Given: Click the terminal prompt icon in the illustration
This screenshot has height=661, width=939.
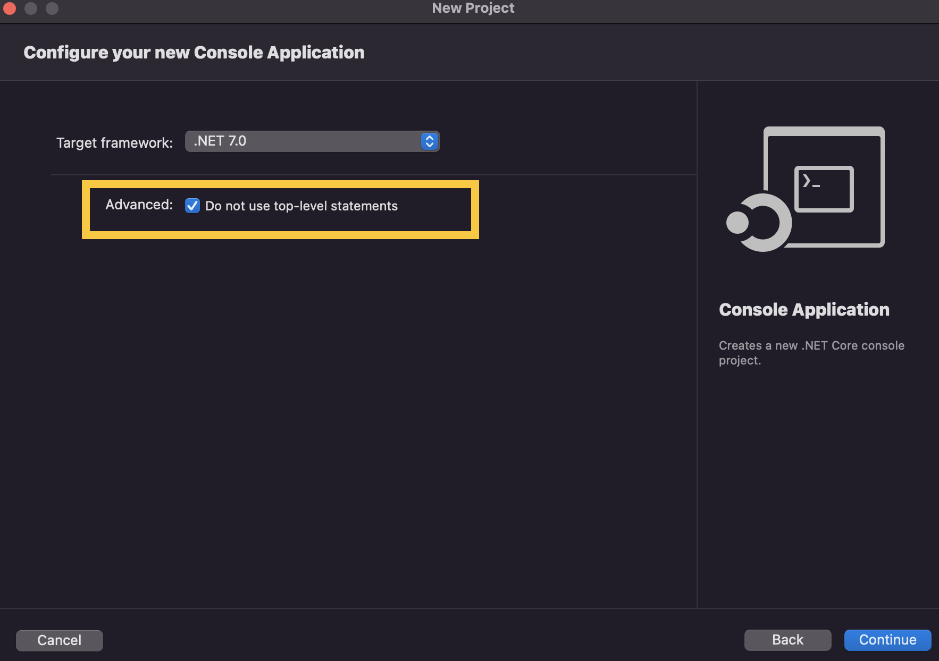Looking at the screenshot, I should pyautogui.click(x=823, y=189).
